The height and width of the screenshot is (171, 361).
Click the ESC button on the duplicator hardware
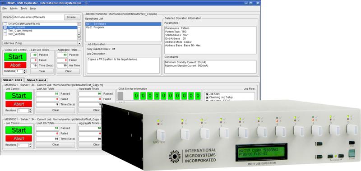pos(352,143)
